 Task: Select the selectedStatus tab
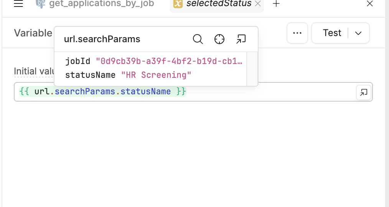219,4
